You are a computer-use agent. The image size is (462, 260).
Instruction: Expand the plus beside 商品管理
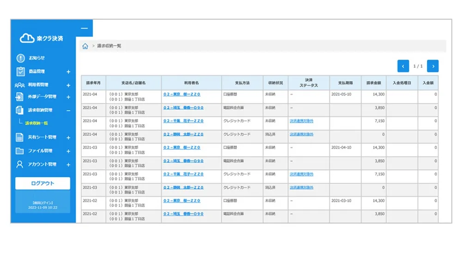pos(68,72)
